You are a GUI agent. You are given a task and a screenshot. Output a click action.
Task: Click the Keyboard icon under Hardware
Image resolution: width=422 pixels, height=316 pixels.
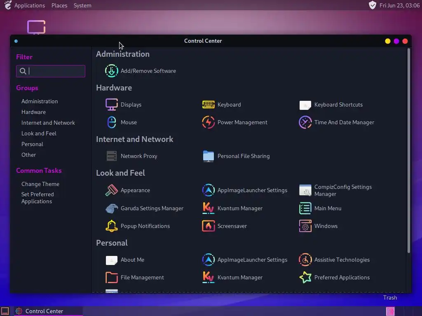(208, 105)
